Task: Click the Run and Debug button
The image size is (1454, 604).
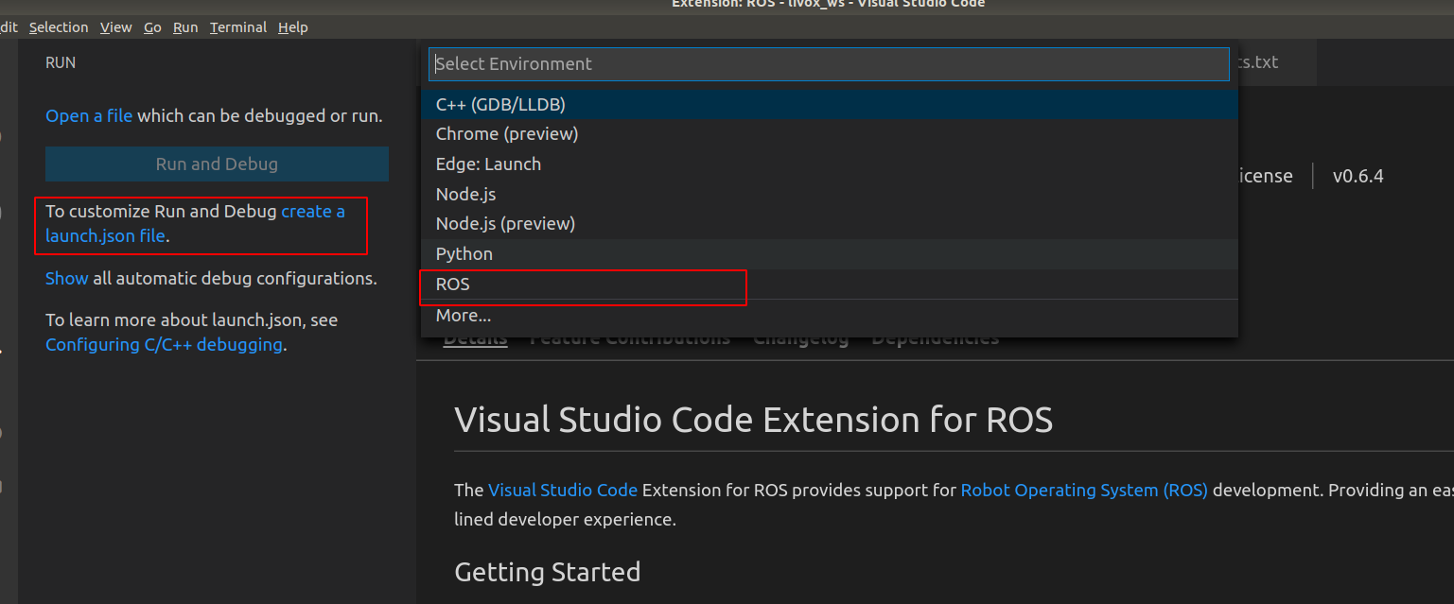Action: pos(217,164)
